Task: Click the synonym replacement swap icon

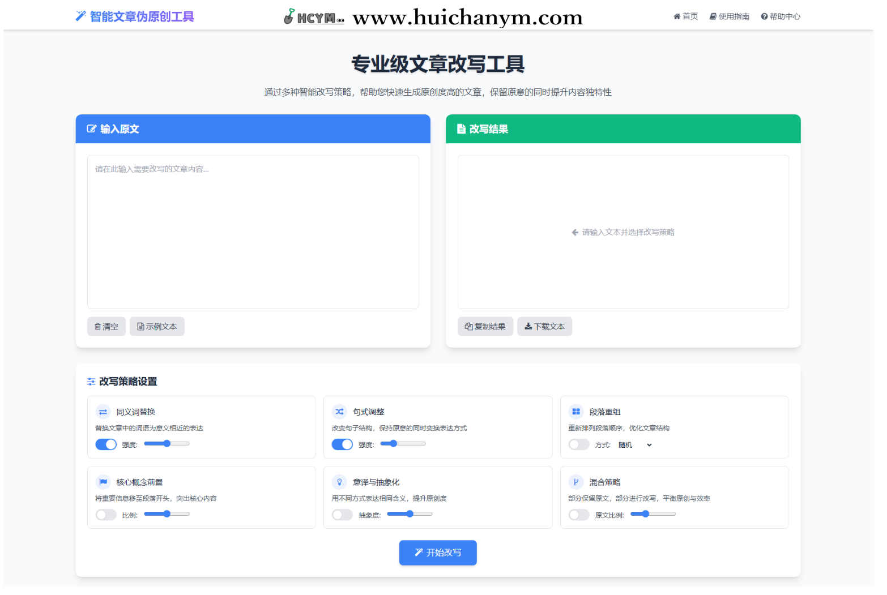Action: click(x=103, y=412)
